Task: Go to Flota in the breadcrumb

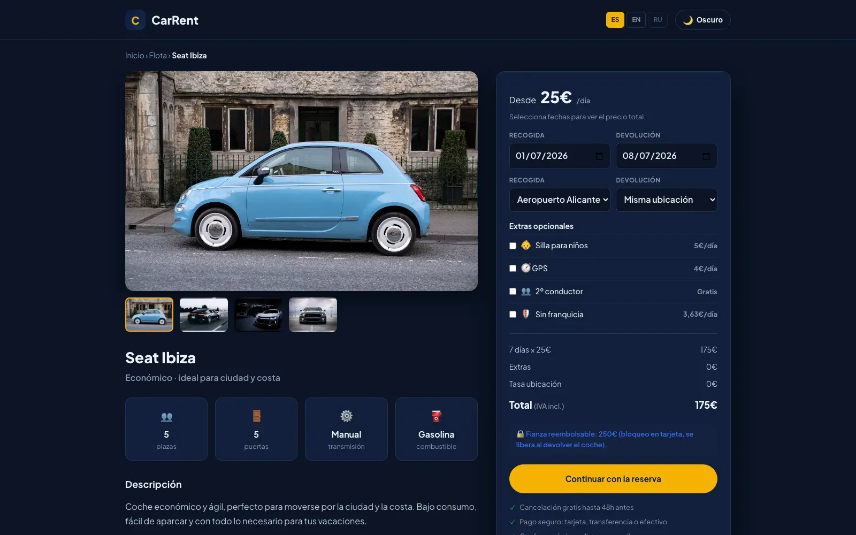Action: [158, 56]
